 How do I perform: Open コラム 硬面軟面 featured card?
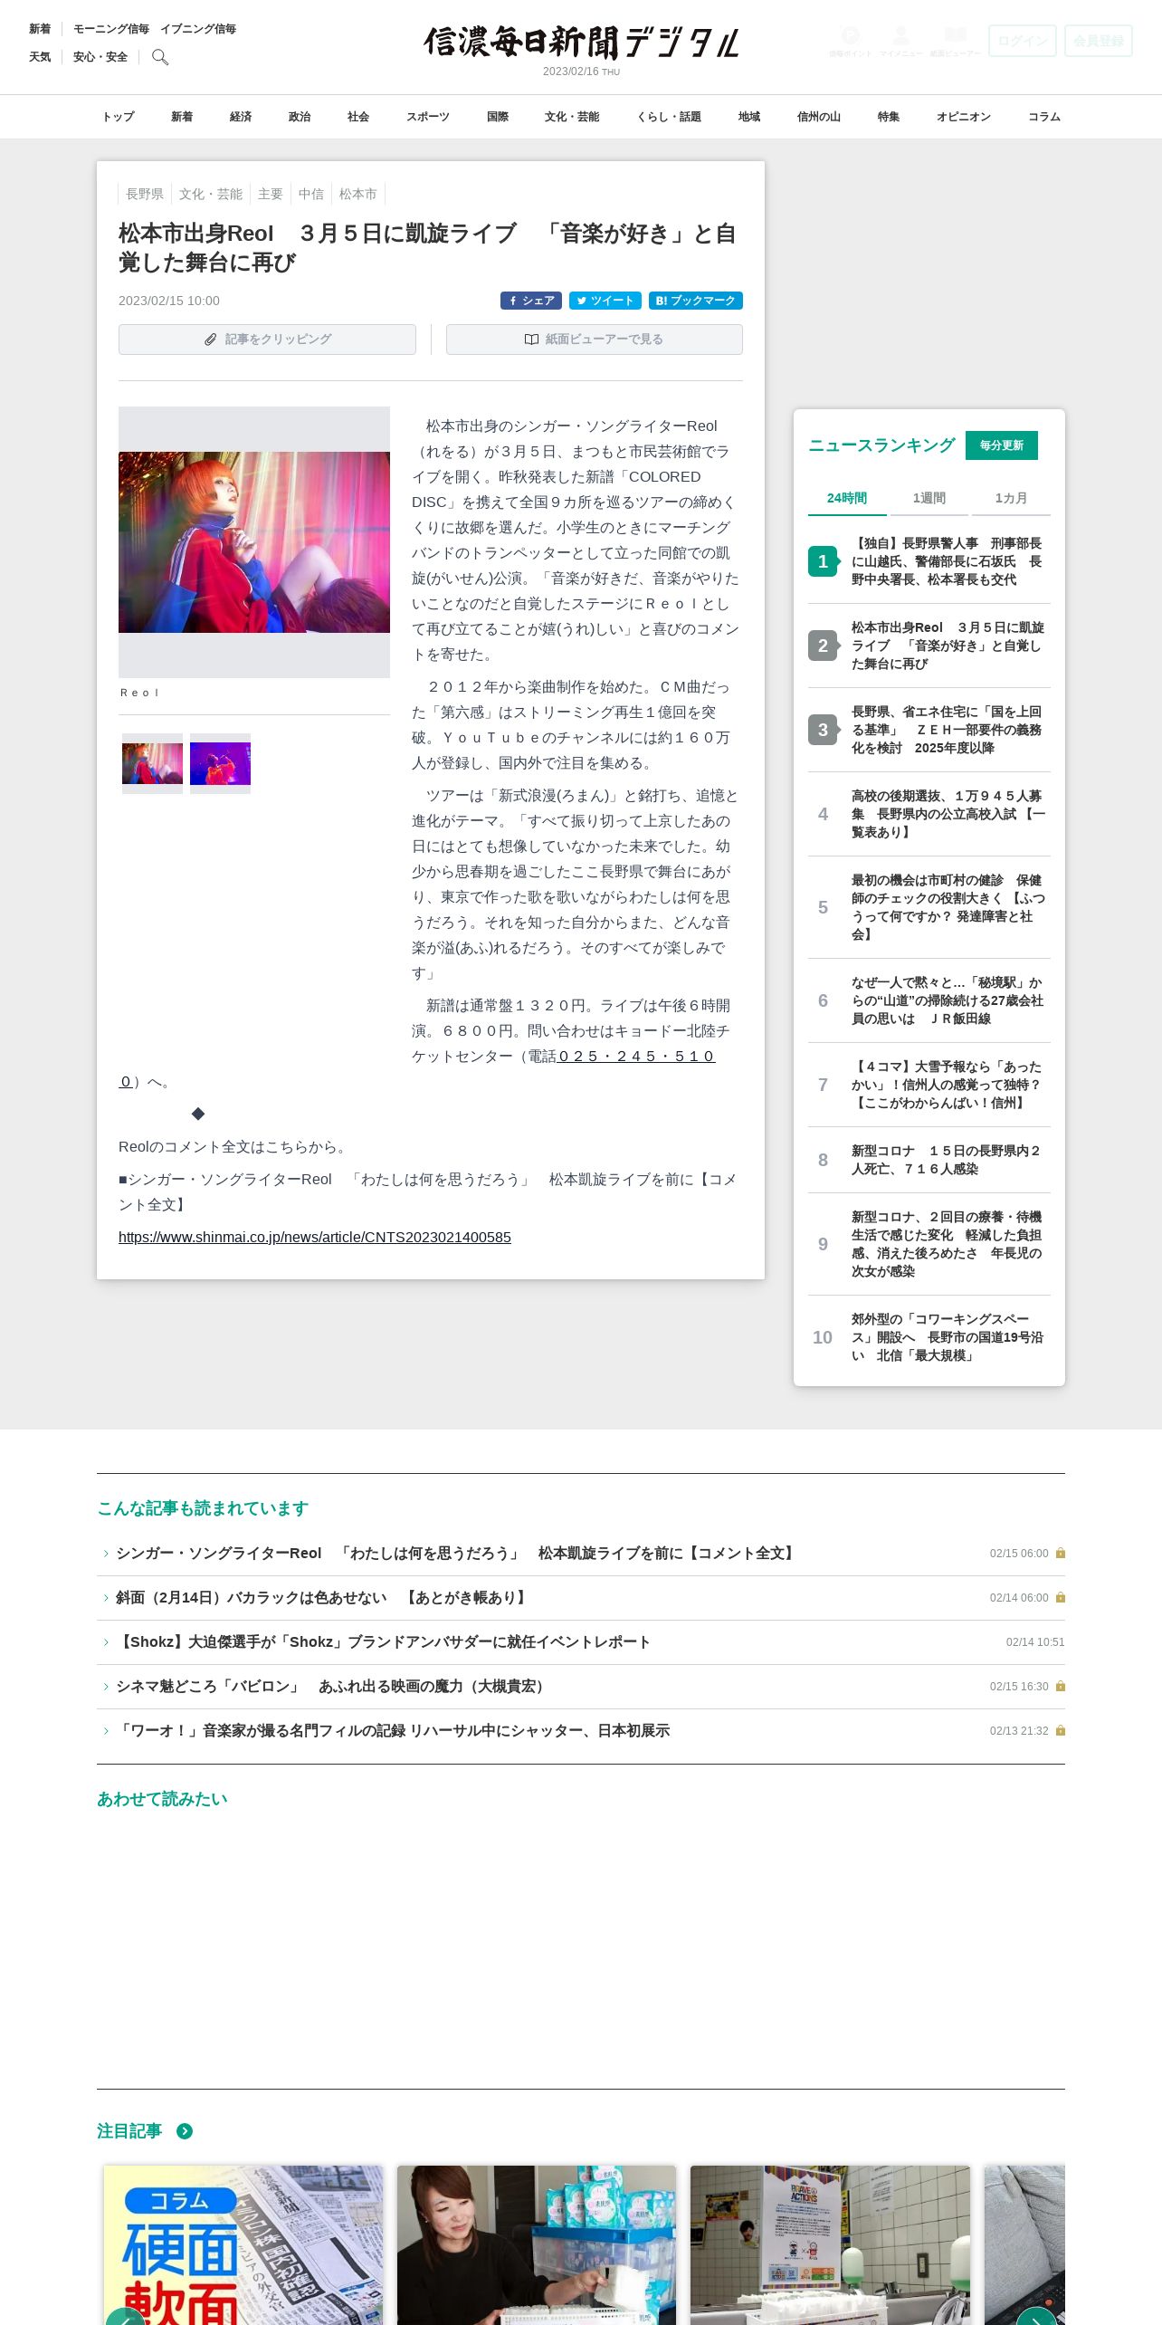tap(243, 2244)
